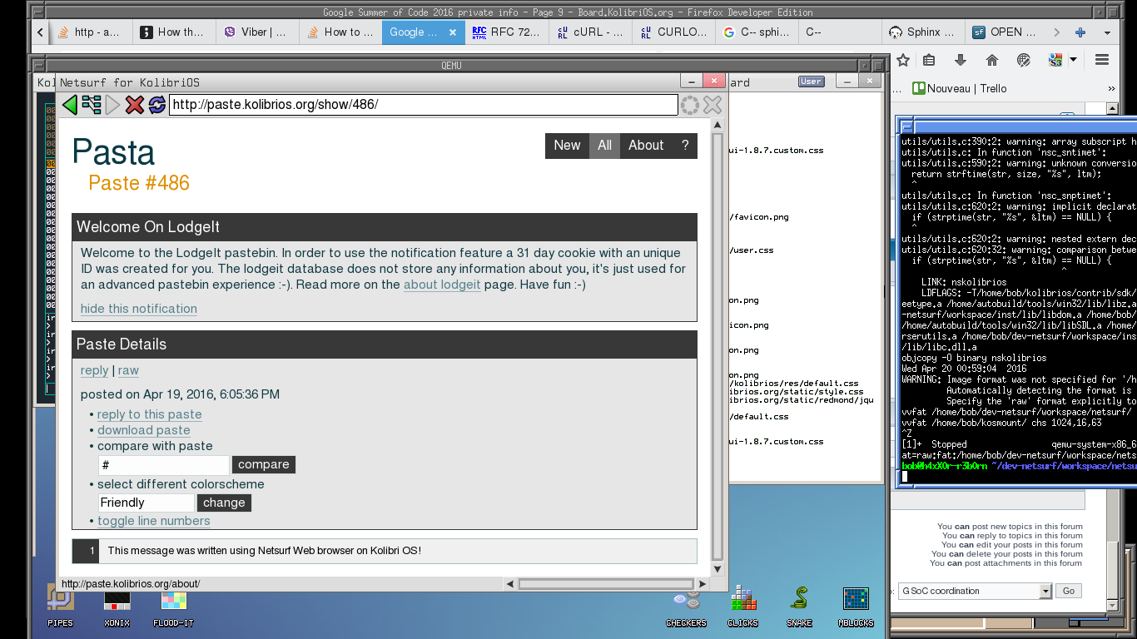Click the Netsurf throbber circle icon
1137x639 pixels.
click(x=690, y=105)
